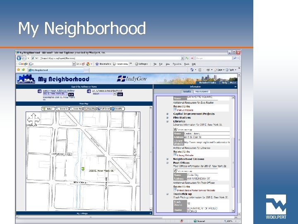Image resolution: width=298 pixels, height=224 pixels.
Task: Click the green pushpin on the map
Action: pyautogui.click(x=83, y=169)
